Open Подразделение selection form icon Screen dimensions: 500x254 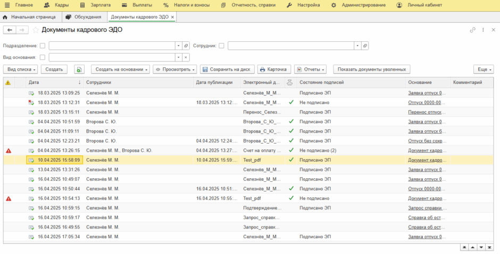186,46
